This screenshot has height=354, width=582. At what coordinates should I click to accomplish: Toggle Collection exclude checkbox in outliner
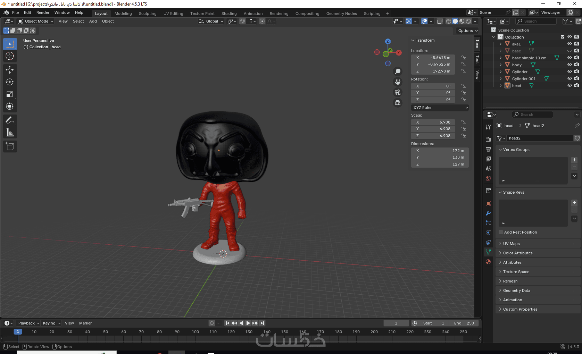[x=563, y=37]
